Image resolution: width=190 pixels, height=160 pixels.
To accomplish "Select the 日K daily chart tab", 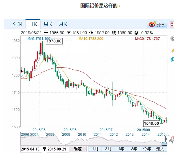I will pyautogui.click(x=33, y=24).
